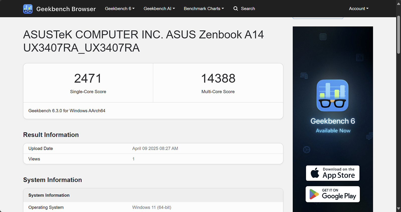This screenshot has width=401, height=212.
Task: Open the Download on the App Store badge
Action: click(333, 173)
